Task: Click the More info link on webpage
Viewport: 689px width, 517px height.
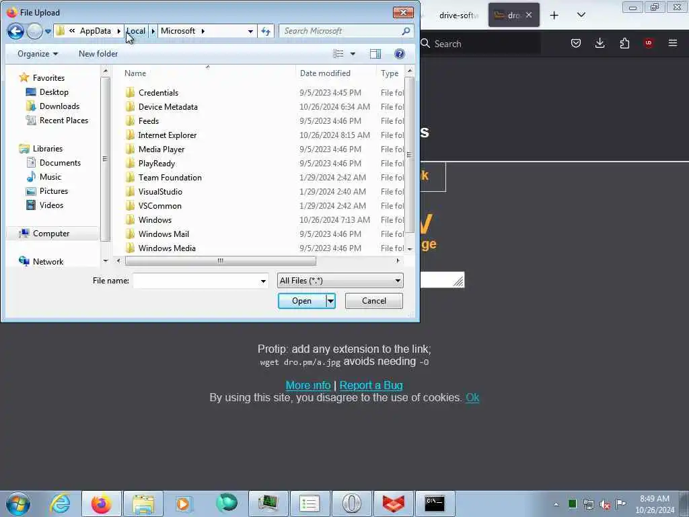Action: [308, 385]
